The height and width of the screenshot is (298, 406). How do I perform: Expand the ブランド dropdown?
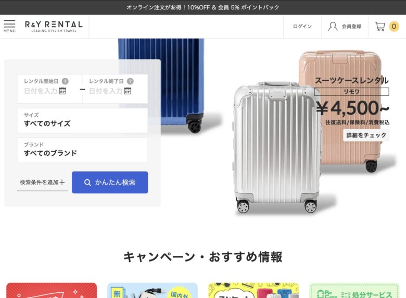[x=82, y=150]
